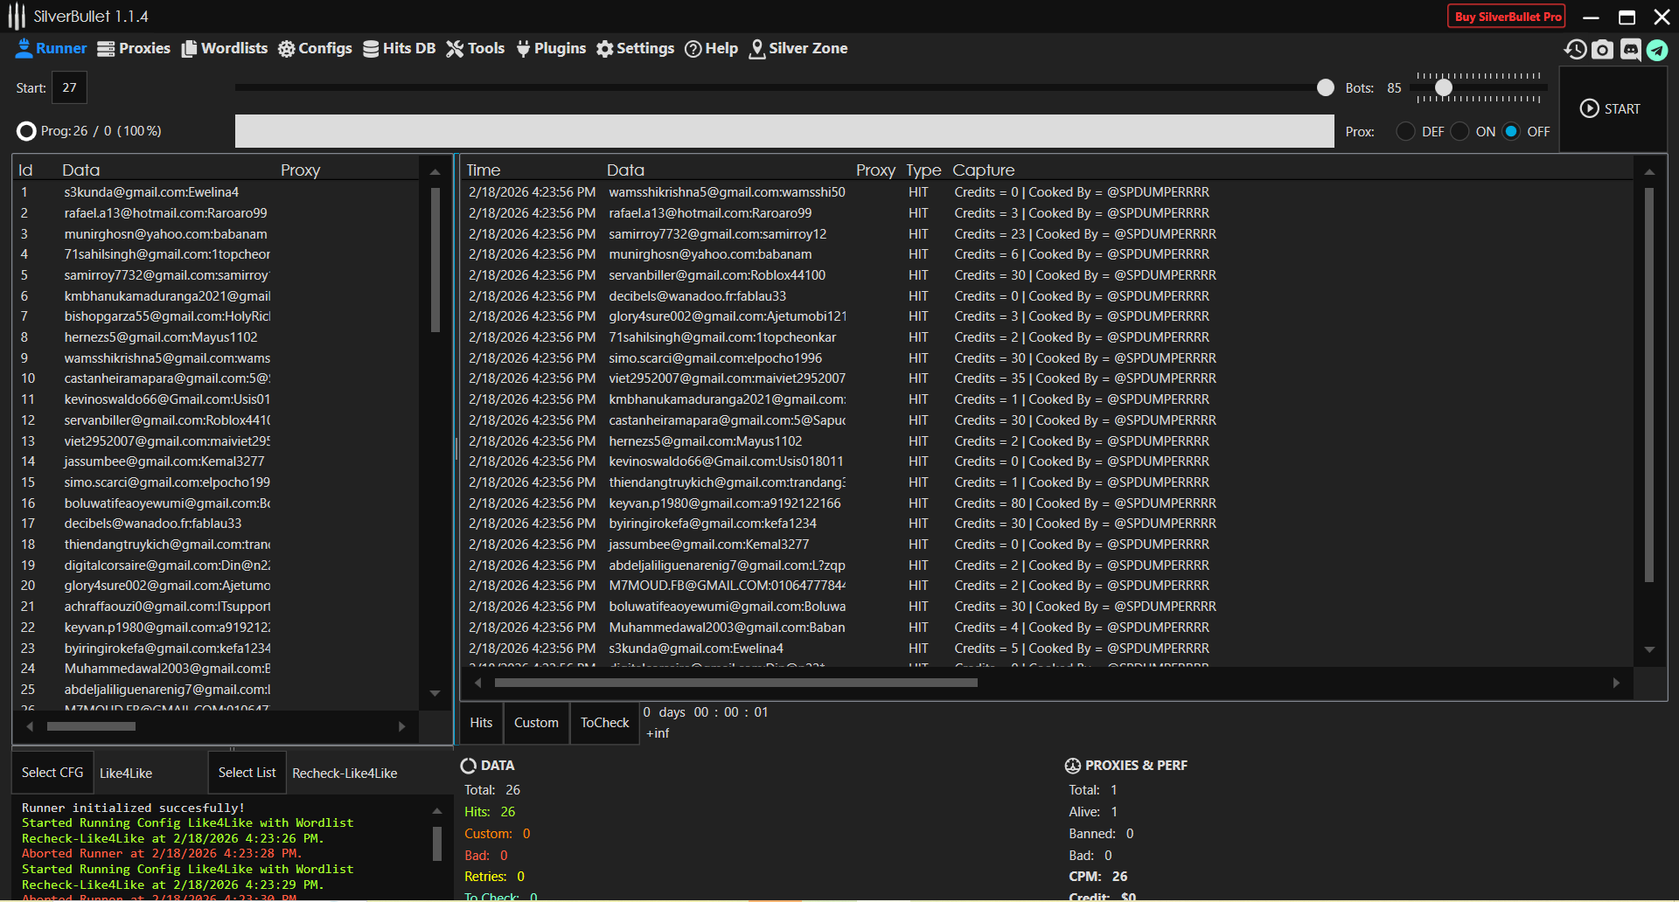Click the "CPM: 26" value
This screenshot has height=902, width=1679.
pos(1098,877)
